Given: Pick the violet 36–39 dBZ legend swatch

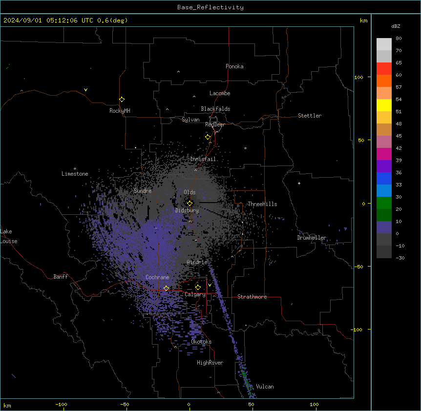Looking at the screenshot, I should (384, 166).
